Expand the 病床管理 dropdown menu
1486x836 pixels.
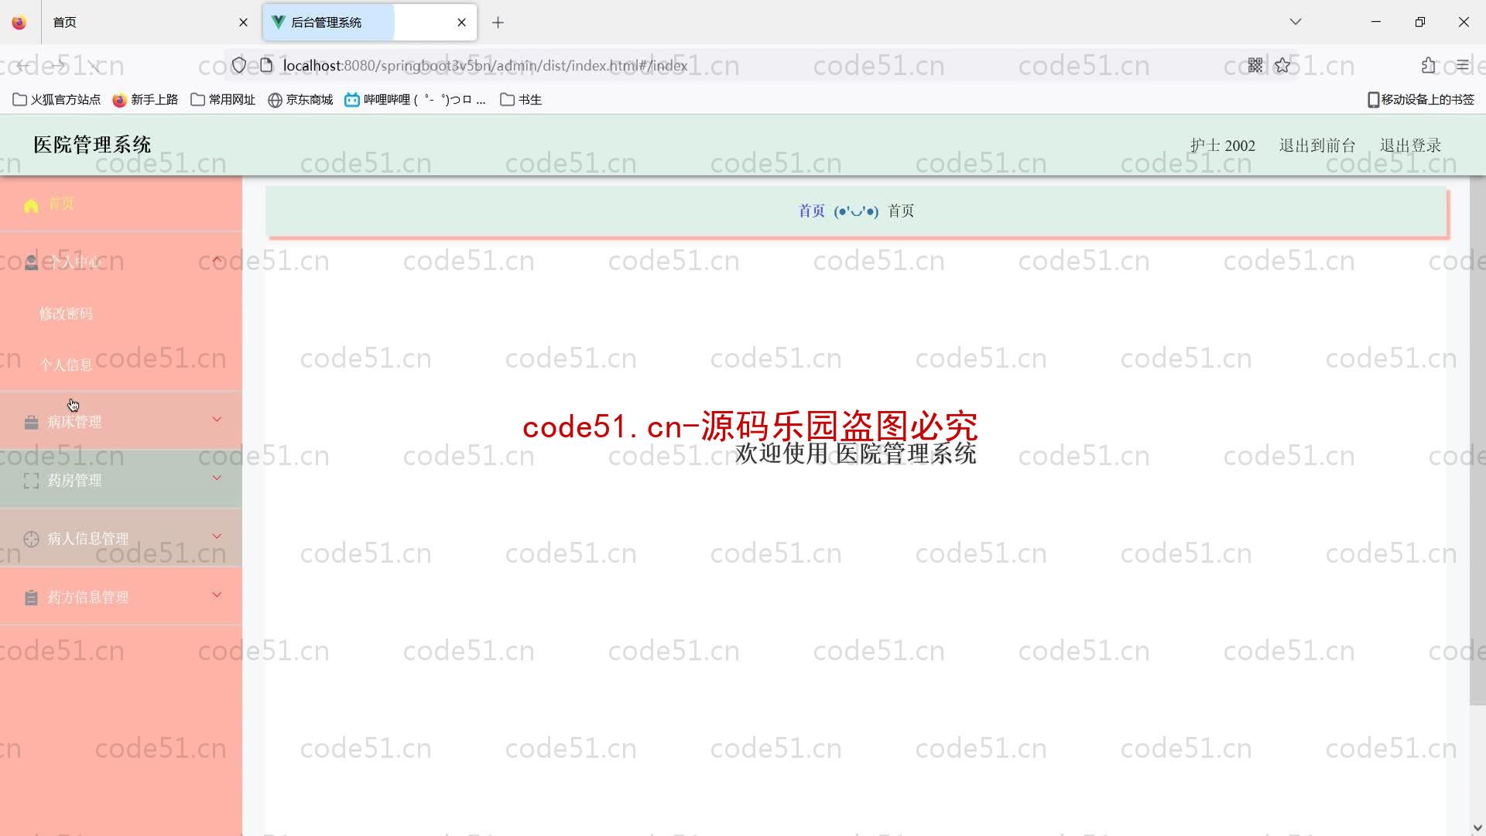(x=121, y=420)
